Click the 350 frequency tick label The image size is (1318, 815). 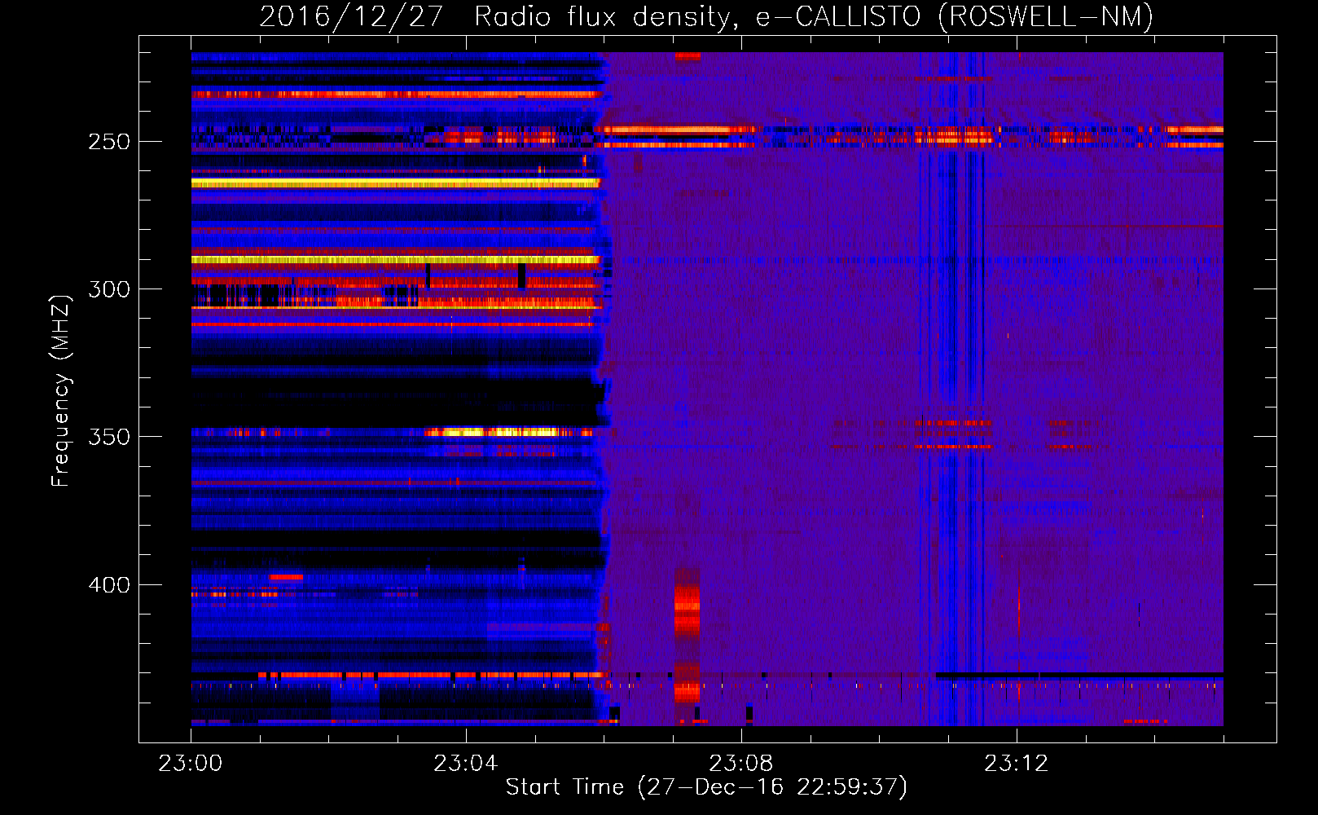[109, 437]
